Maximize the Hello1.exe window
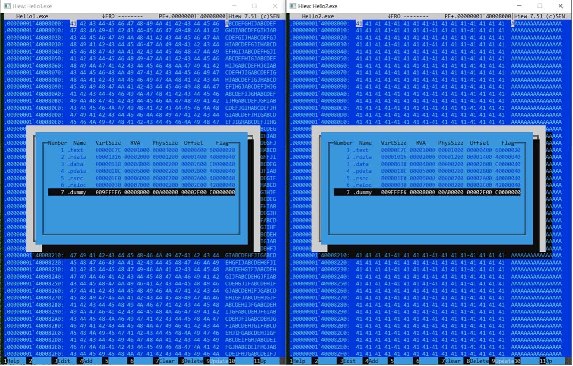The height and width of the screenshot is (366, 573). pyautogui.click(x=254, y=6)
